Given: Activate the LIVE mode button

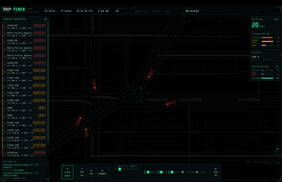Looking at the screenshot, I should coord(91,172).
